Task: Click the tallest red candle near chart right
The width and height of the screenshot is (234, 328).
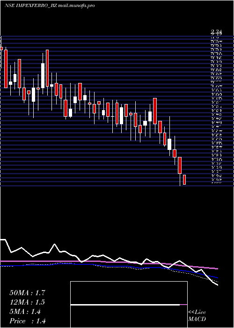Action: (155, 111)
